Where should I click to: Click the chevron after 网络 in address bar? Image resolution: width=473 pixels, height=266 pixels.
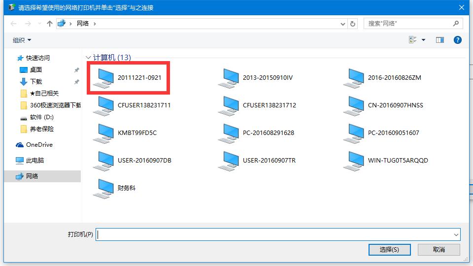click(x=95, y=24)
